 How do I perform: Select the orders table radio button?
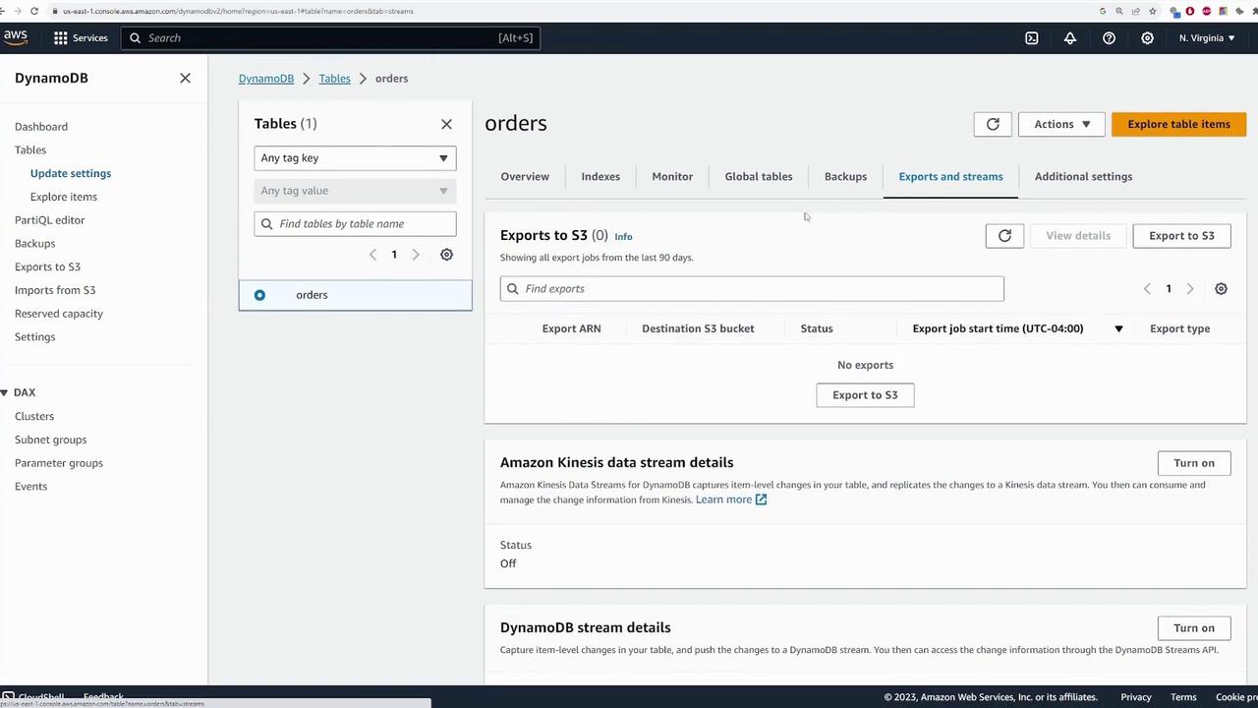click(x=259, y=295)
